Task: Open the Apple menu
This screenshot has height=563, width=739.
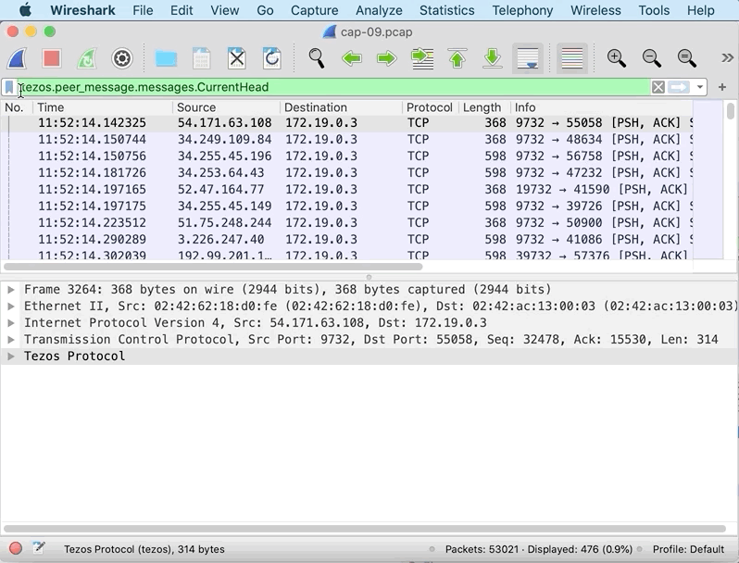Action: coord(25,10)
